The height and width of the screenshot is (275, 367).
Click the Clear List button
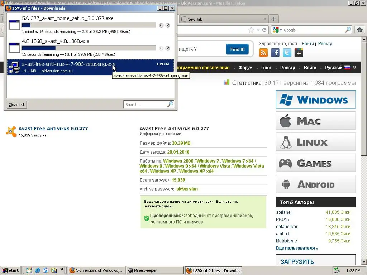[16, 105]
